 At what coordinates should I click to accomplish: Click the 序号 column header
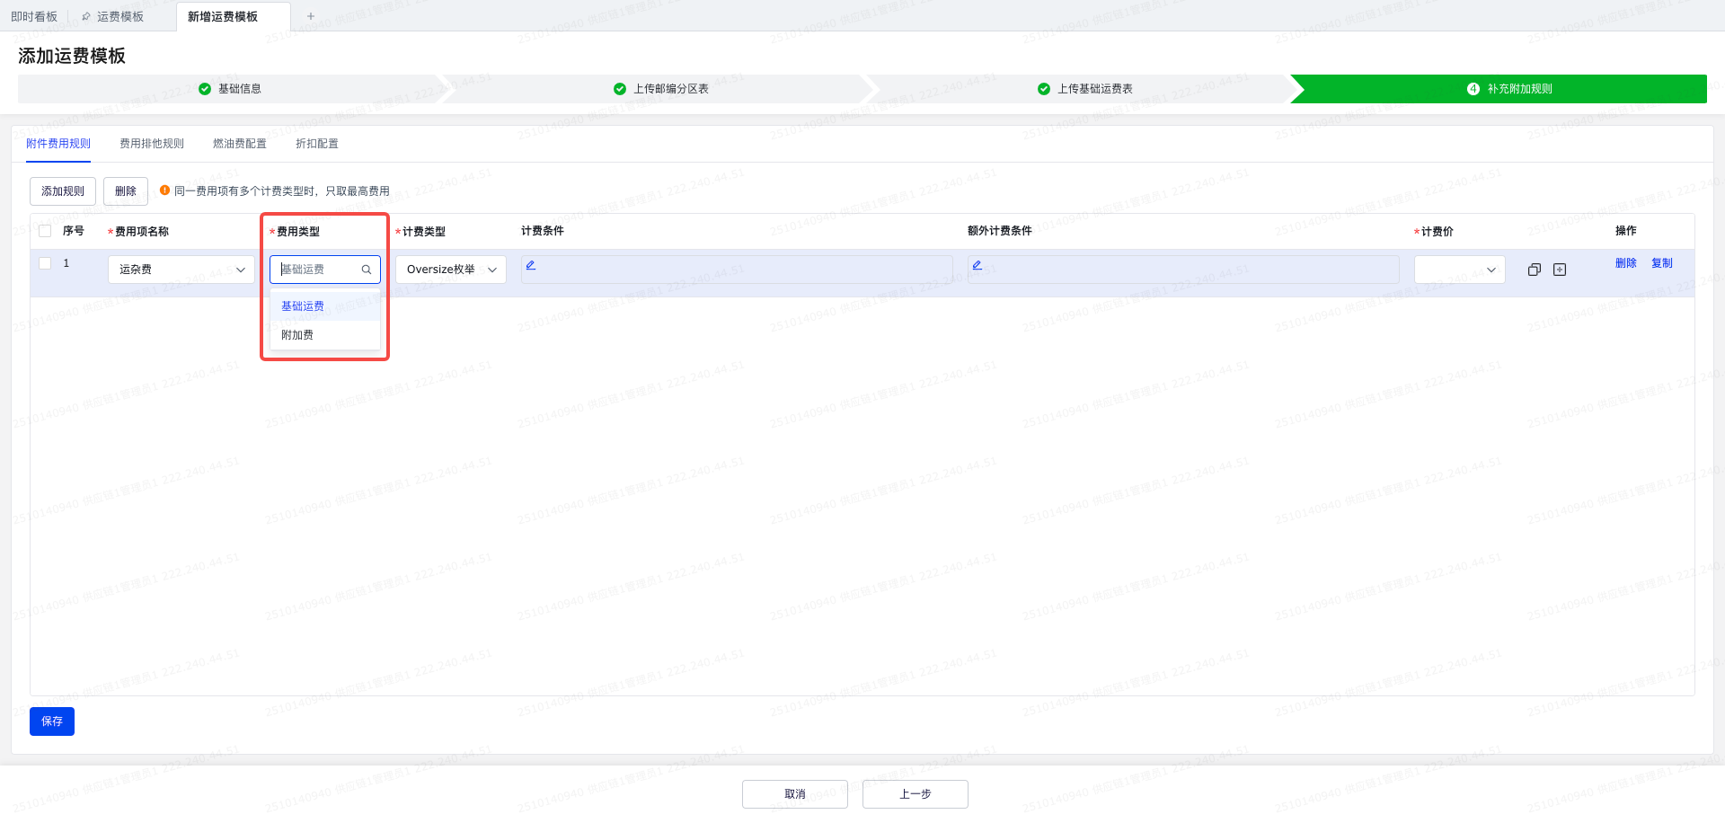click(x=74, y=231)
